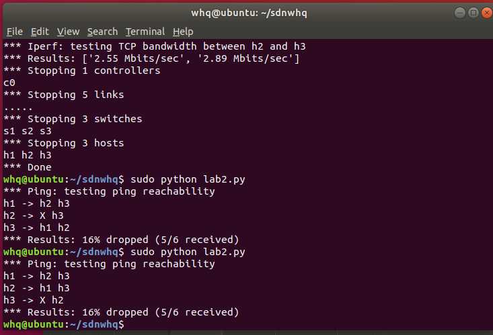Image resolution: width=493 pixels, height=335 pixels.
Task: Click the 'h3 -> X h2' ping line
Action: tap(34, 301)
